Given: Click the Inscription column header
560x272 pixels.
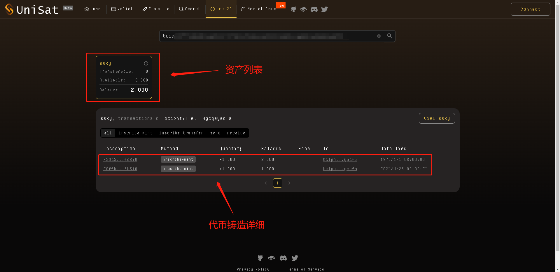Looking at the screenshot, I should pyautogui.click(x=119, y=149).
